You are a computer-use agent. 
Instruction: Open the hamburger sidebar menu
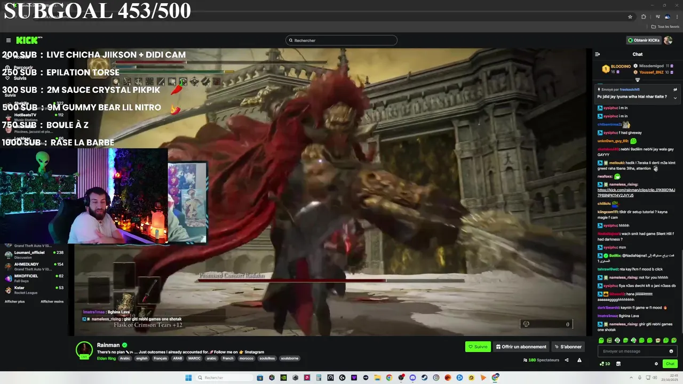pos(9,40)
